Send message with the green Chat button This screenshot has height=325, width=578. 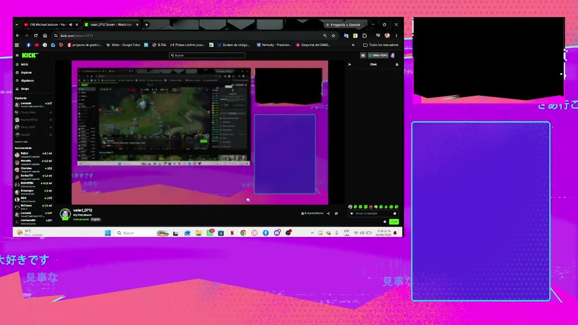[x=394, y=222]
